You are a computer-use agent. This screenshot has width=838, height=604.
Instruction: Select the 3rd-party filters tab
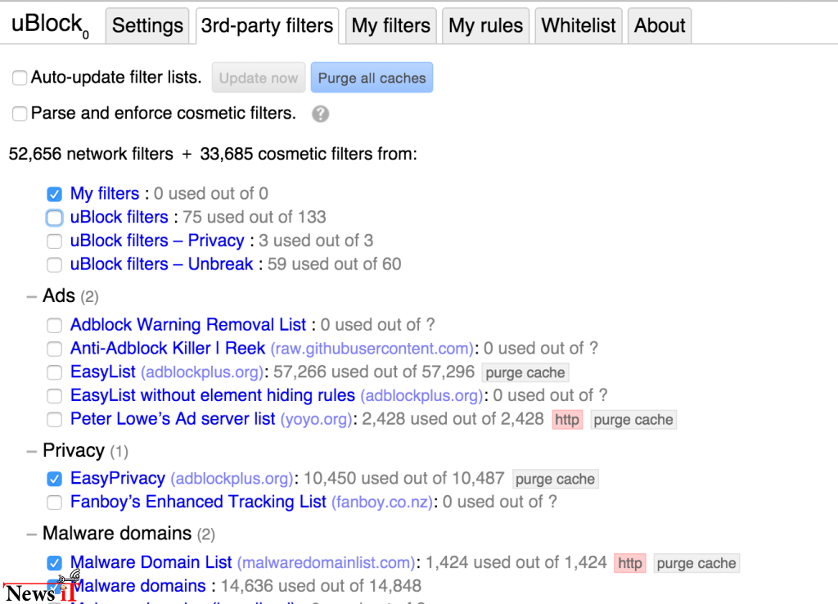click(x=268, y=25)
